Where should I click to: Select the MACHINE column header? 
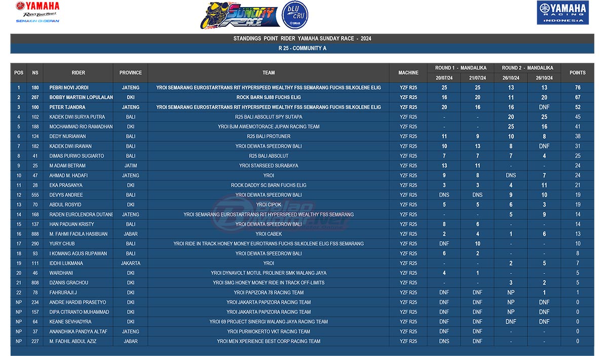[408, 73]
